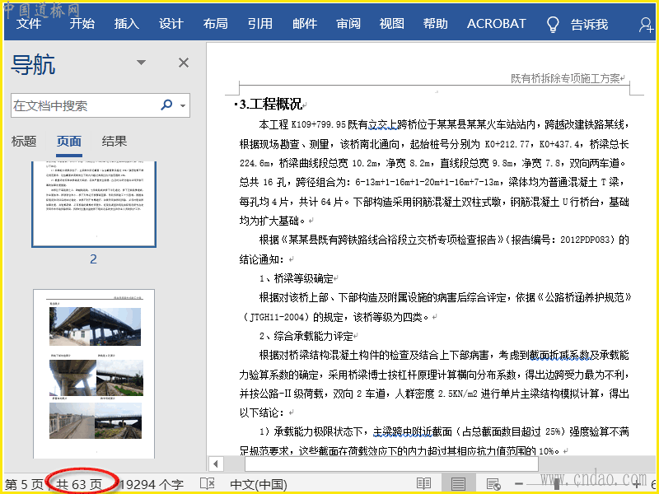Click the 在文档中搜索 search field
659x494 pixels.
pyautogui.click(x=84, y=105)
